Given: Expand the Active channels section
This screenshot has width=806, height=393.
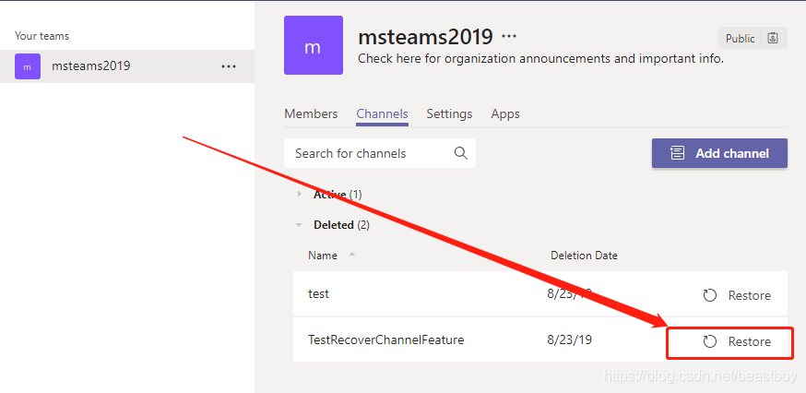Looking at the screenshot, I should (300, 195).
